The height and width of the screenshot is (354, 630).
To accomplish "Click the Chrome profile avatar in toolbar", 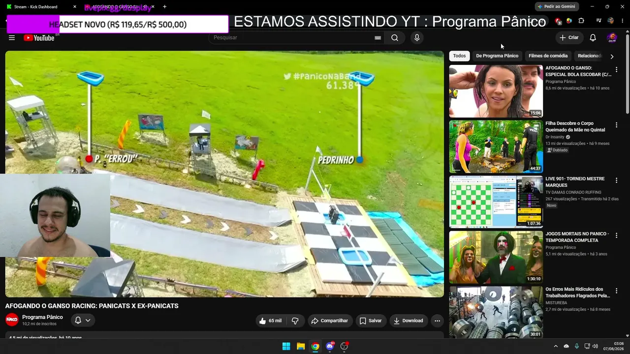I will tap(611, 21).
